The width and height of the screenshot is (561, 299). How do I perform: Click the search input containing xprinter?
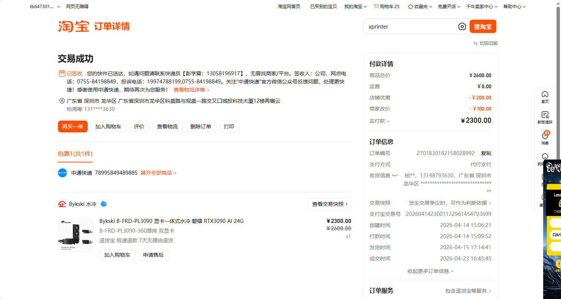coord(411,27)
